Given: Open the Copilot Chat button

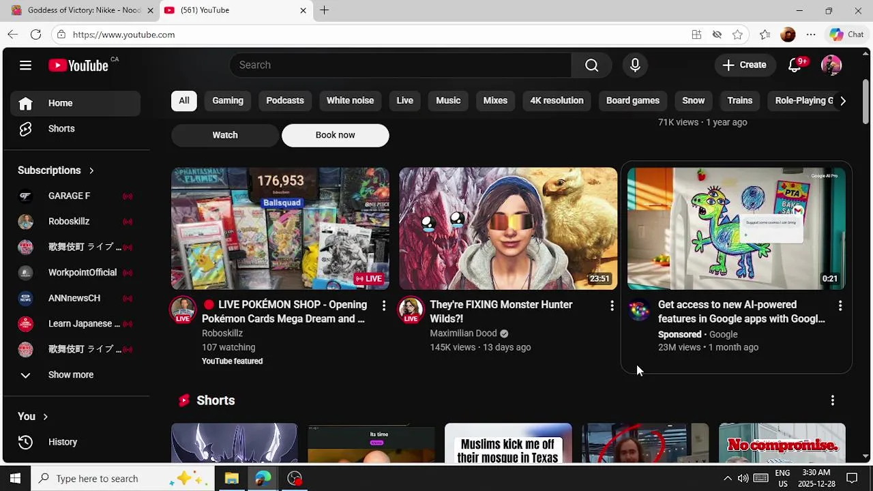Looking at the screenshot, I should (x=846, y=34).
